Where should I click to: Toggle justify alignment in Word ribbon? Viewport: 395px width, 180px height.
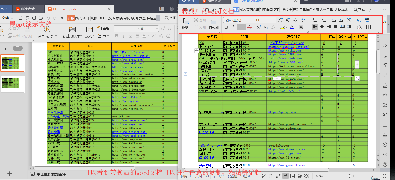click(335, 27)
